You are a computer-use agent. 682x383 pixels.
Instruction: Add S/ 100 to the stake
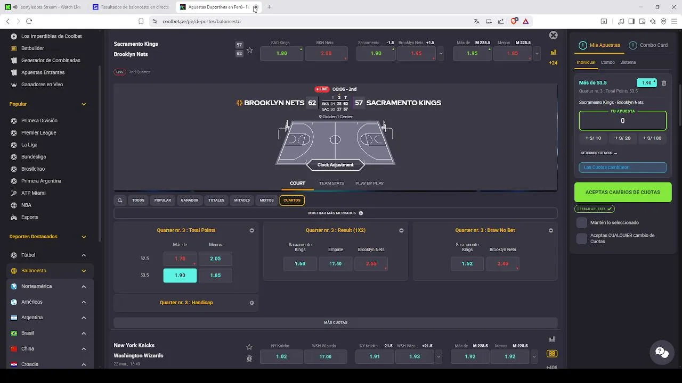[x=653, y=138]
